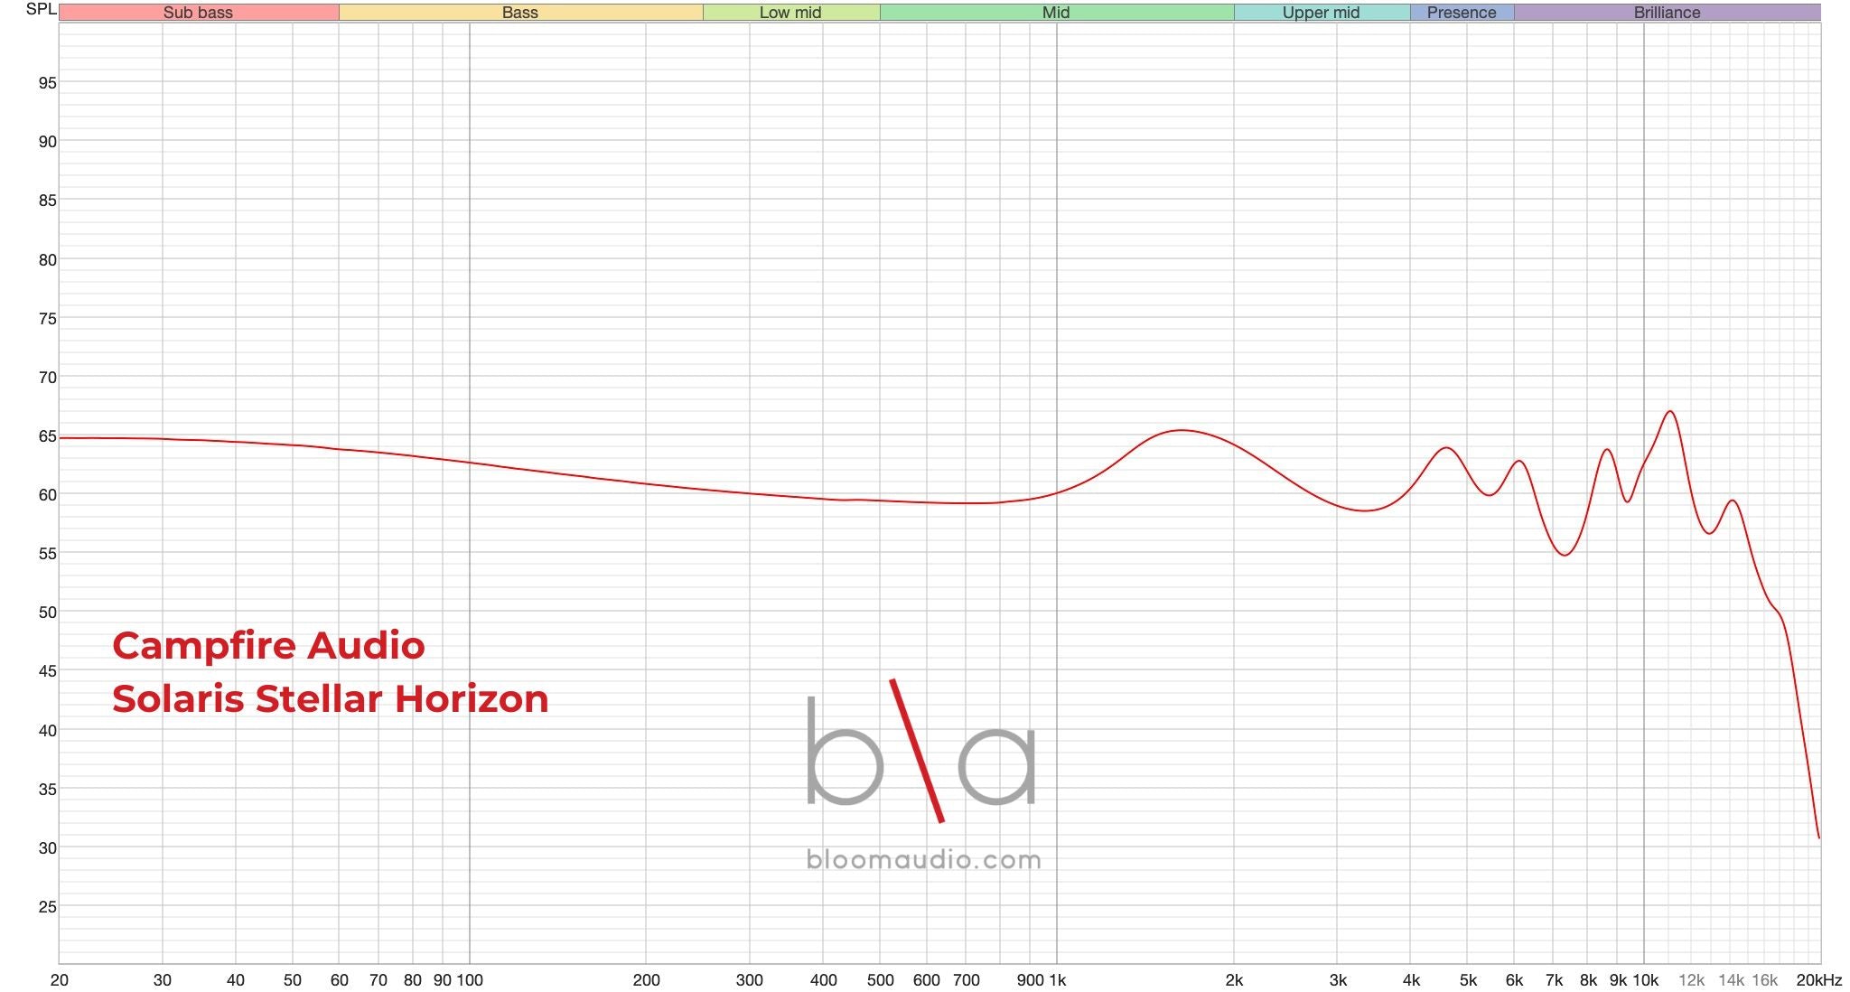Image resolution: width=1850 pixels, height=992 pixels.
Task: Click the 20 frequency axis label
Action: point(60,980)
